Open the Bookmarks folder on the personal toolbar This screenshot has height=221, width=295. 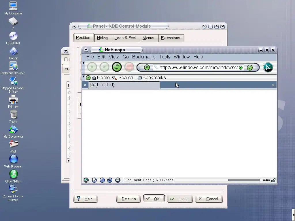tap(152, 78)
